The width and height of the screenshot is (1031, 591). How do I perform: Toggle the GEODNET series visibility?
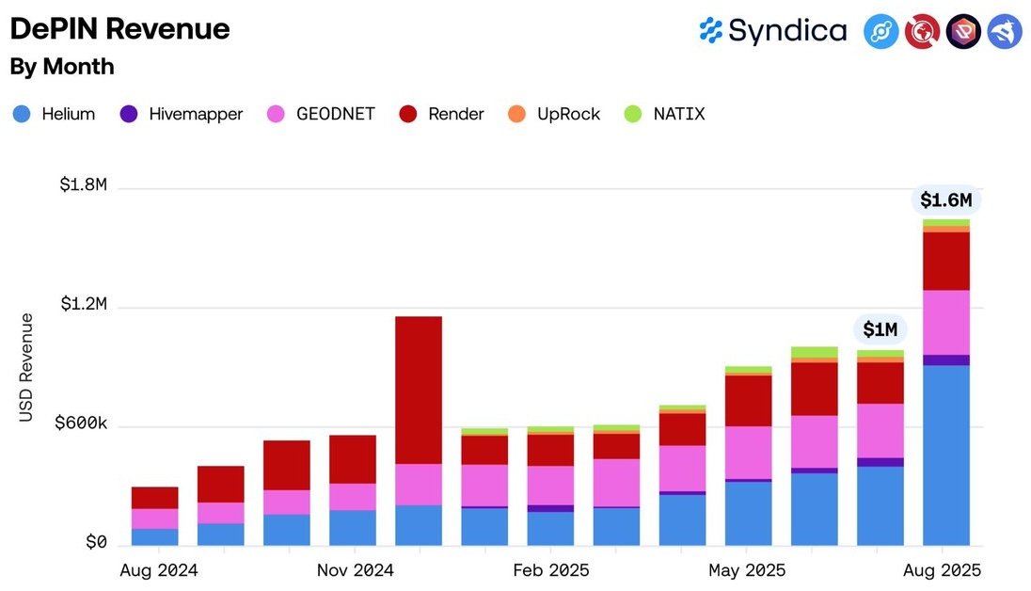[334, 114]
